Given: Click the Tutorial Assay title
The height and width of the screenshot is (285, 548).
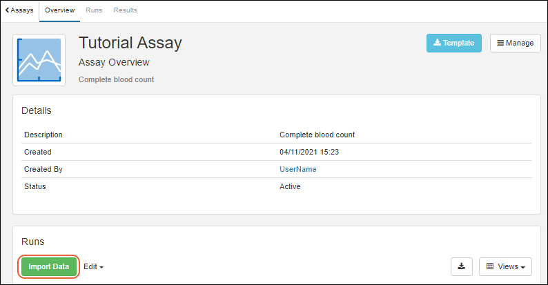Looking at the screenshot, I should pos(130,43).
